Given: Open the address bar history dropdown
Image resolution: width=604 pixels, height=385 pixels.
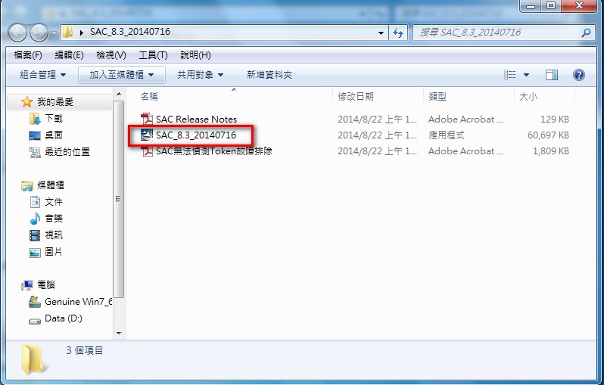Looking at the screenshot, I should pyautogui.click(x=381, y=33).
